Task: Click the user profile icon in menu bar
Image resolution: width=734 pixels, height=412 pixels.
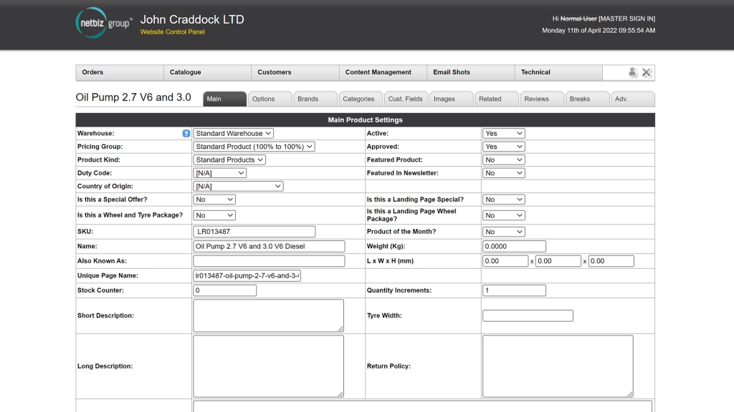Action: (x=632, y=72)
